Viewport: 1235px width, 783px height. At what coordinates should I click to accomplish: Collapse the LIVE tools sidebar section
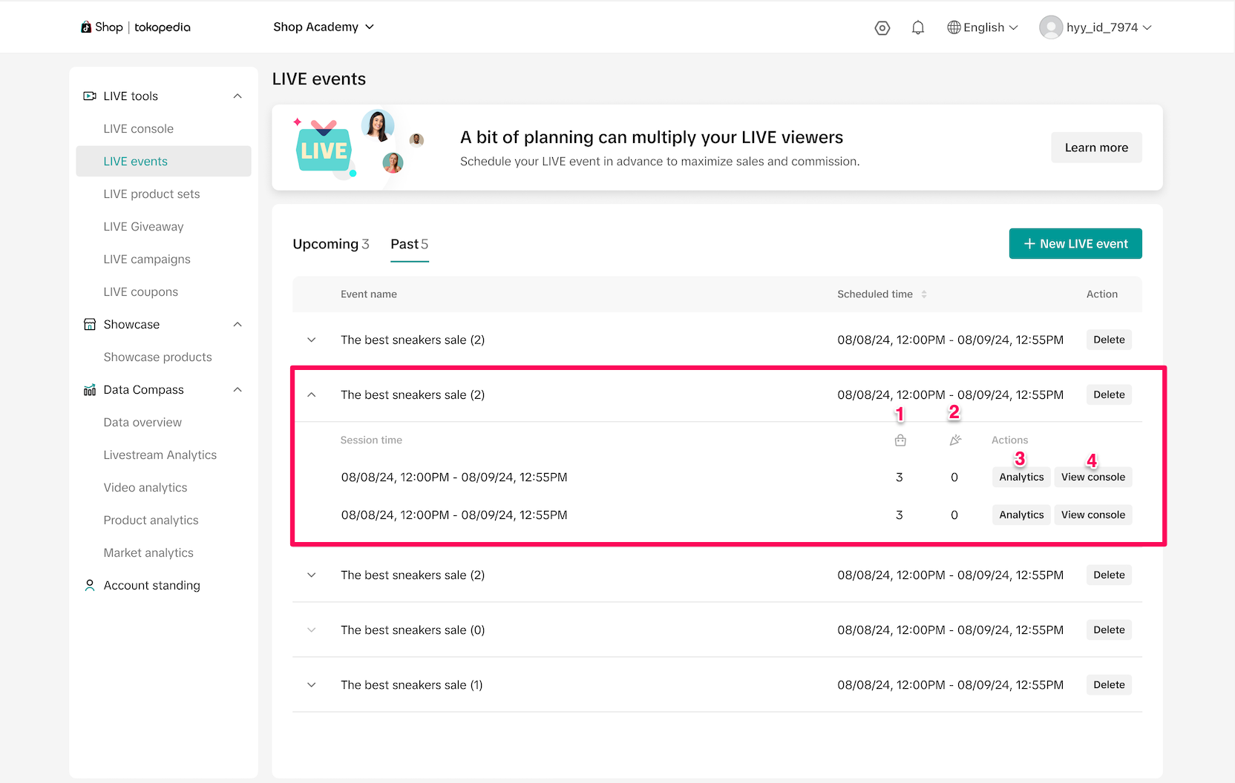(x=237, y=96)
